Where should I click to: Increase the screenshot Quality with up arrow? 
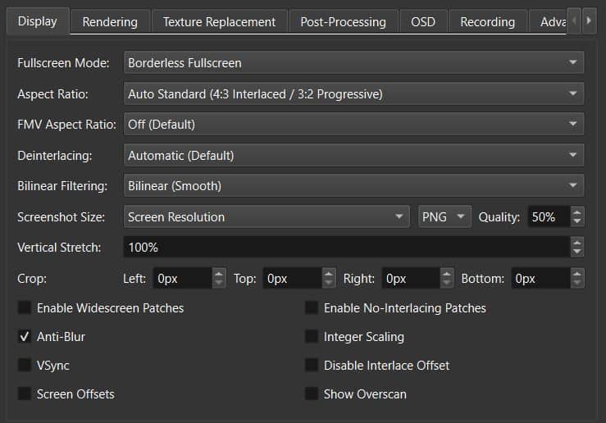click(x=577, y=212)
